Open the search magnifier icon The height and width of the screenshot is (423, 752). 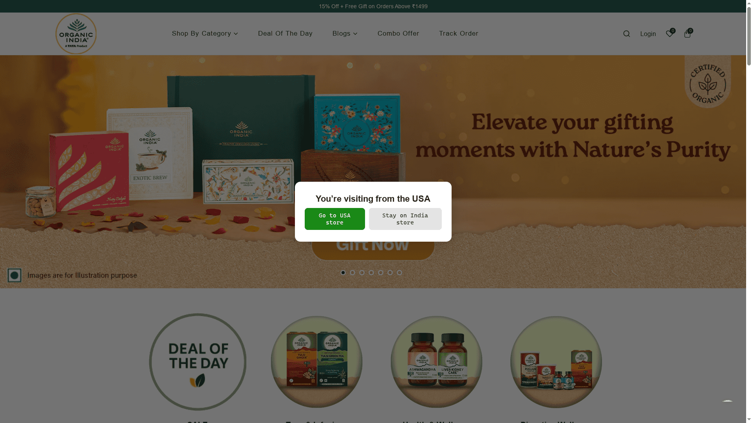click(626, 34)
